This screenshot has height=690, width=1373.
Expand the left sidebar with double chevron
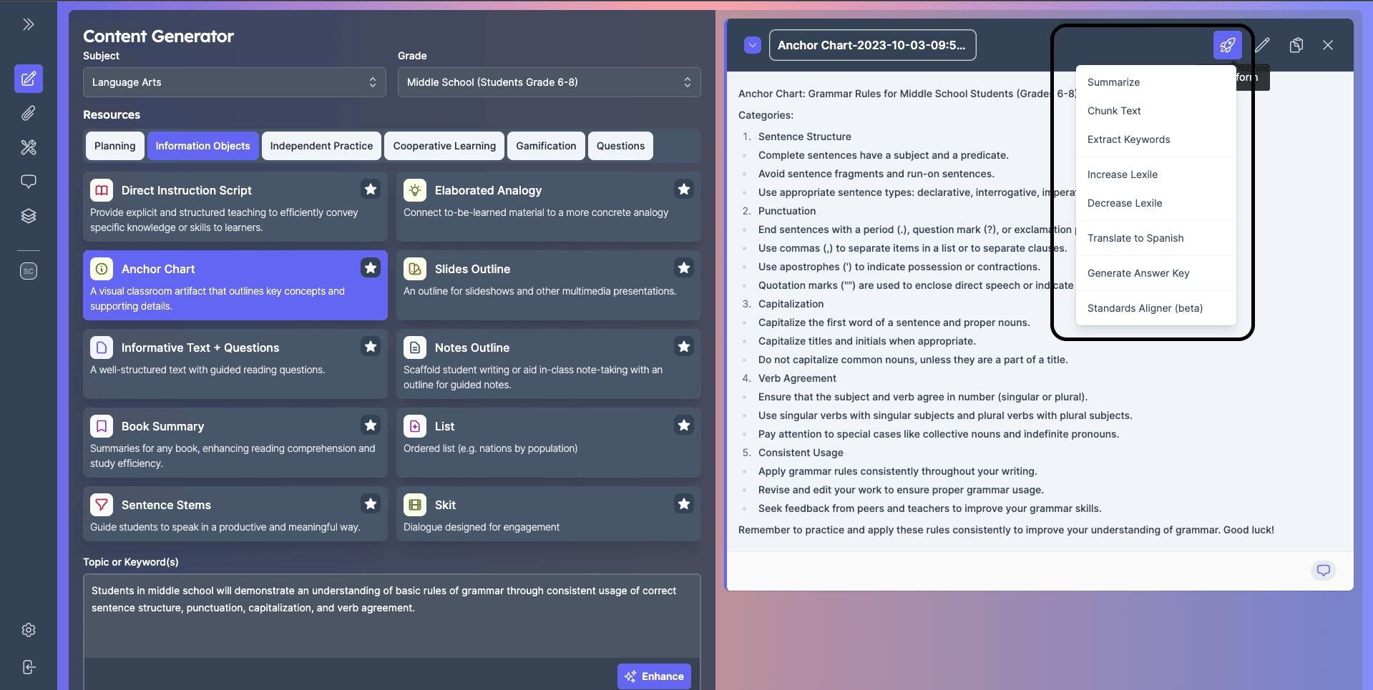(29, 24)
